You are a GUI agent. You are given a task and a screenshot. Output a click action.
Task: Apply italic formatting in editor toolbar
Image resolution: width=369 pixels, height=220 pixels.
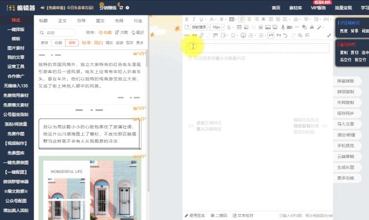point(194,19)
